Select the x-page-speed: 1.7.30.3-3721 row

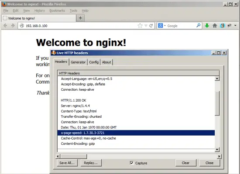136,133
